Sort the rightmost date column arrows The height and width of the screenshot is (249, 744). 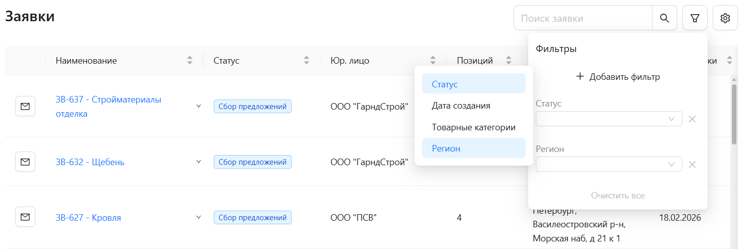point(729,61)
